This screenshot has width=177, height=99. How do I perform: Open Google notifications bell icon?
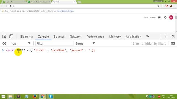(165, 17)
